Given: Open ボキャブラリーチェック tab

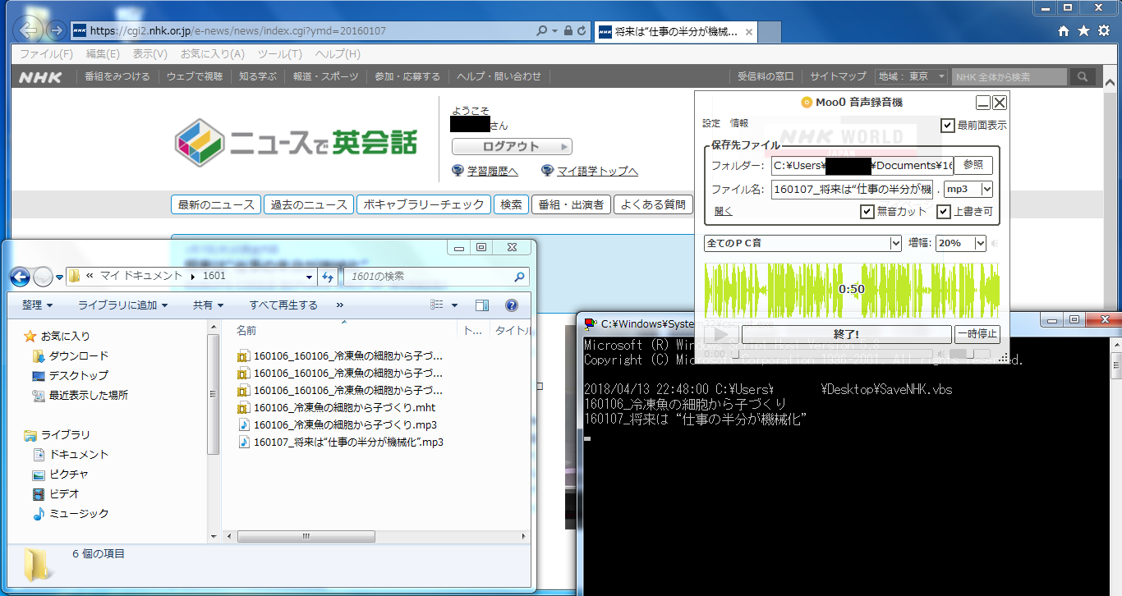Looking at the screenshot, I should [x=424, y=204].
